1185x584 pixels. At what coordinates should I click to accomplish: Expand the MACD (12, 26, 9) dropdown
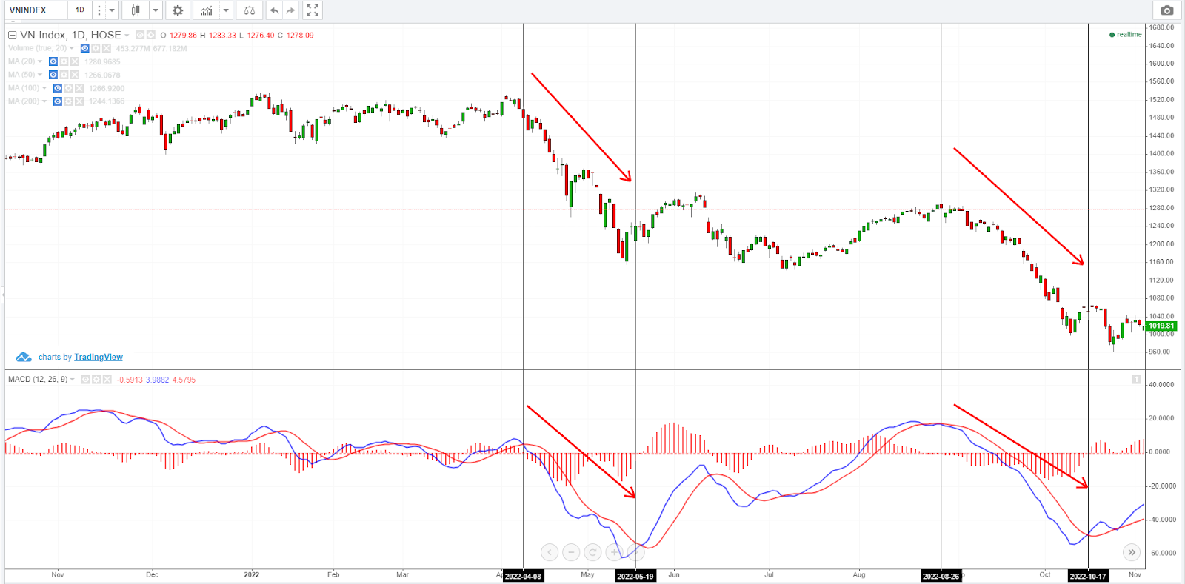[73, 380]
